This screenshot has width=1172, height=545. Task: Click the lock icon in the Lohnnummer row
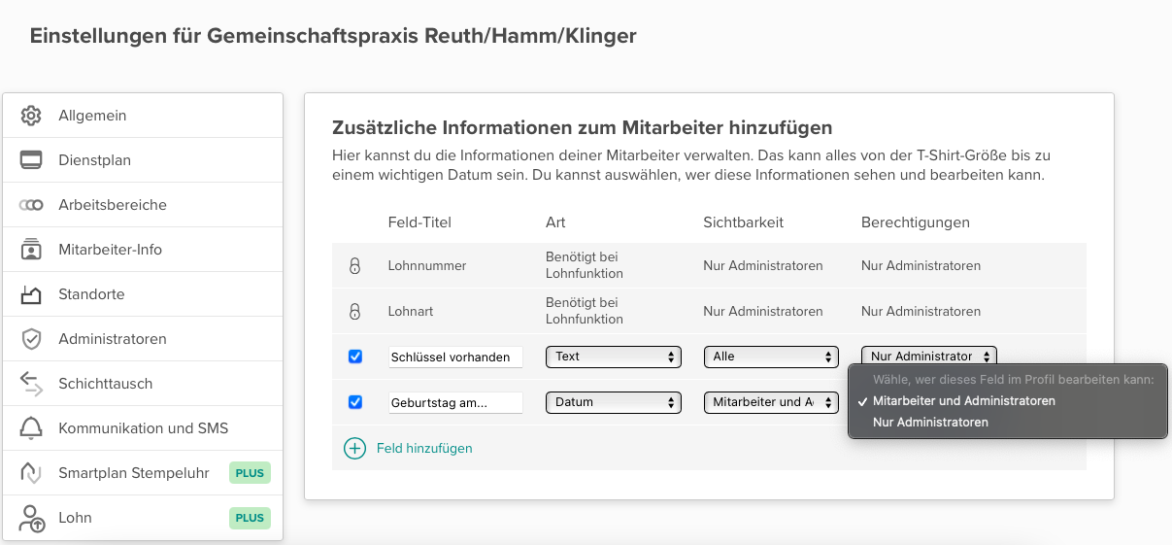tap(354, 265)
